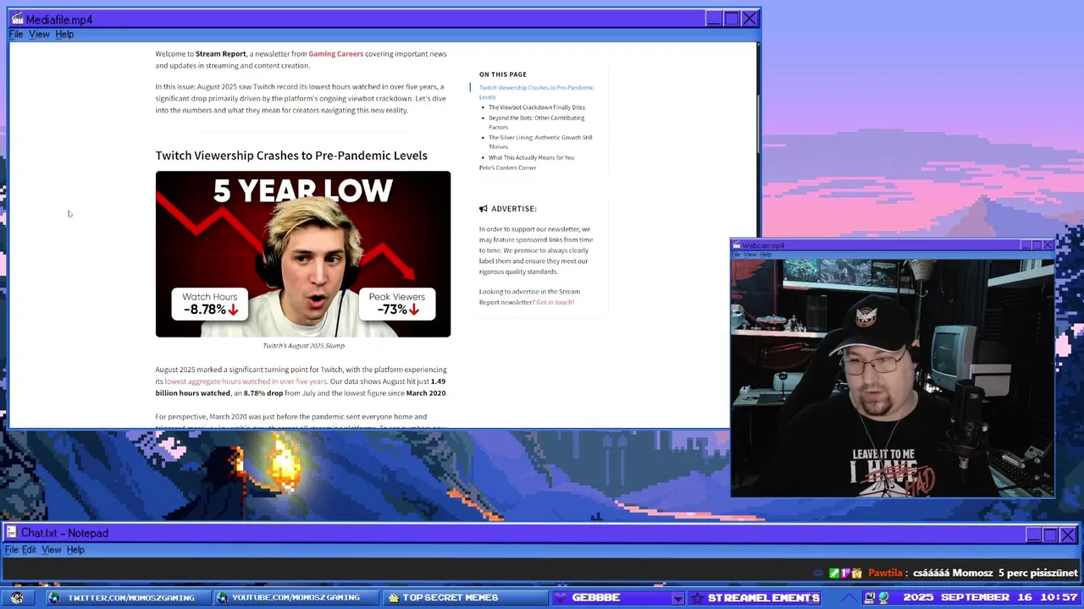Close the Webcam.mp4 window

(1048, 245)
